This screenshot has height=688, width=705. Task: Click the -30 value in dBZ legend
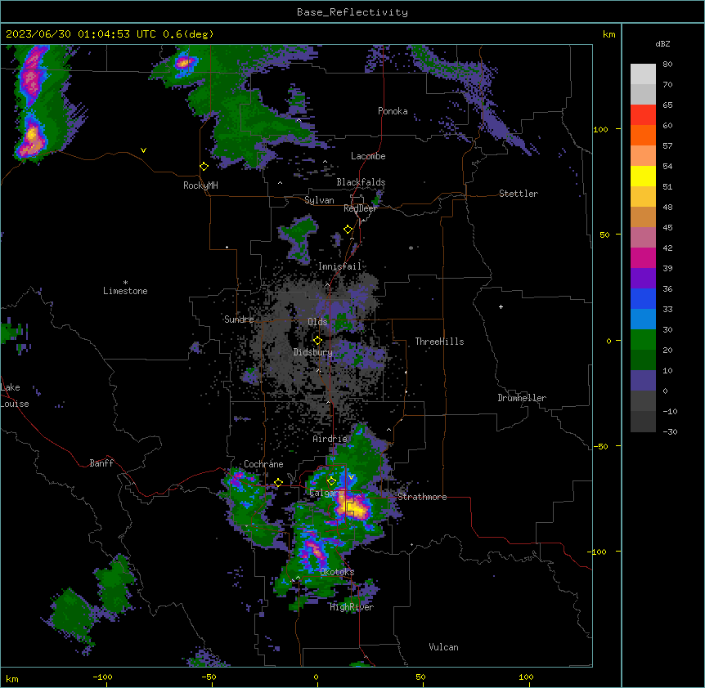pyautogui.click(x=670, y=431)
